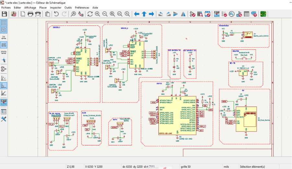The image size is (292, 169).
Task: Toggle full-window crosshair cursor
Action: click(4, 60)
